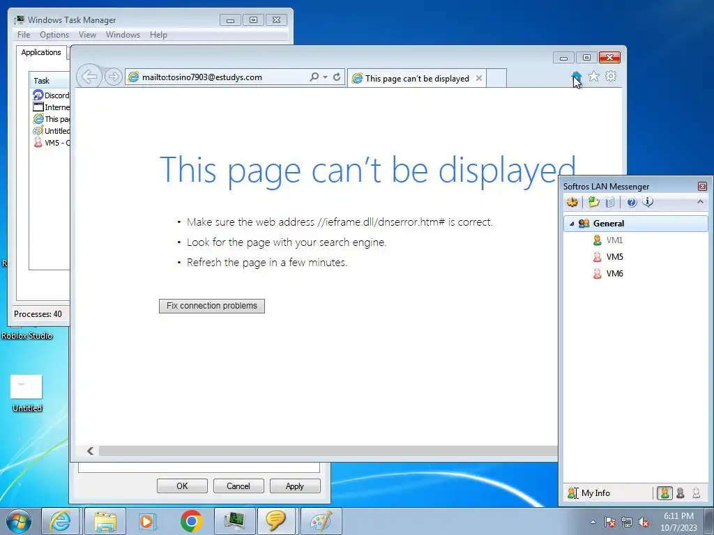Switch to Task Manager taskbar icon

point(234,521)
